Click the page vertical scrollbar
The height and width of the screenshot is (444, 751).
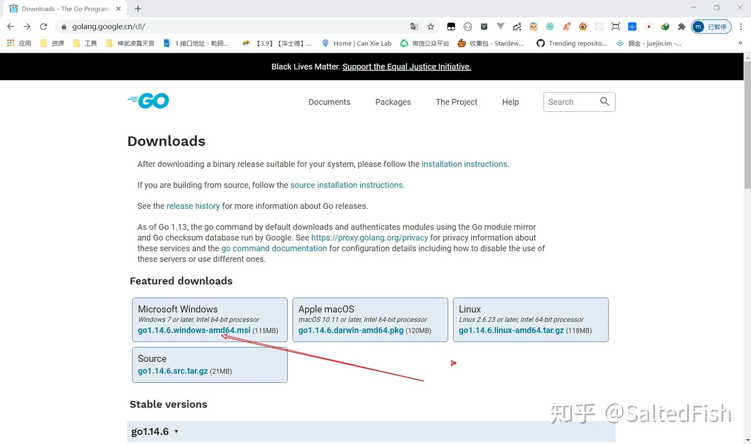tap(747, 125)
